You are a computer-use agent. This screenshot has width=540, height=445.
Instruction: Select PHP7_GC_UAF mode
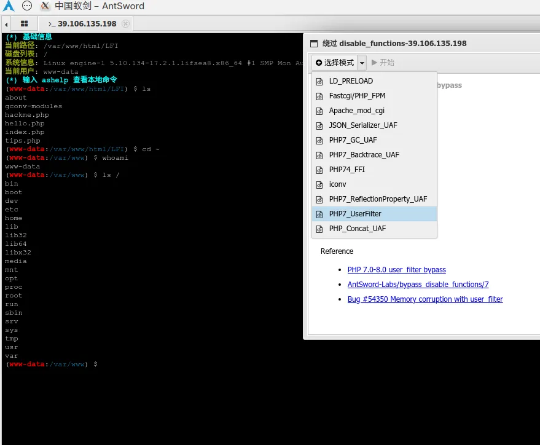tap(374, 140)
